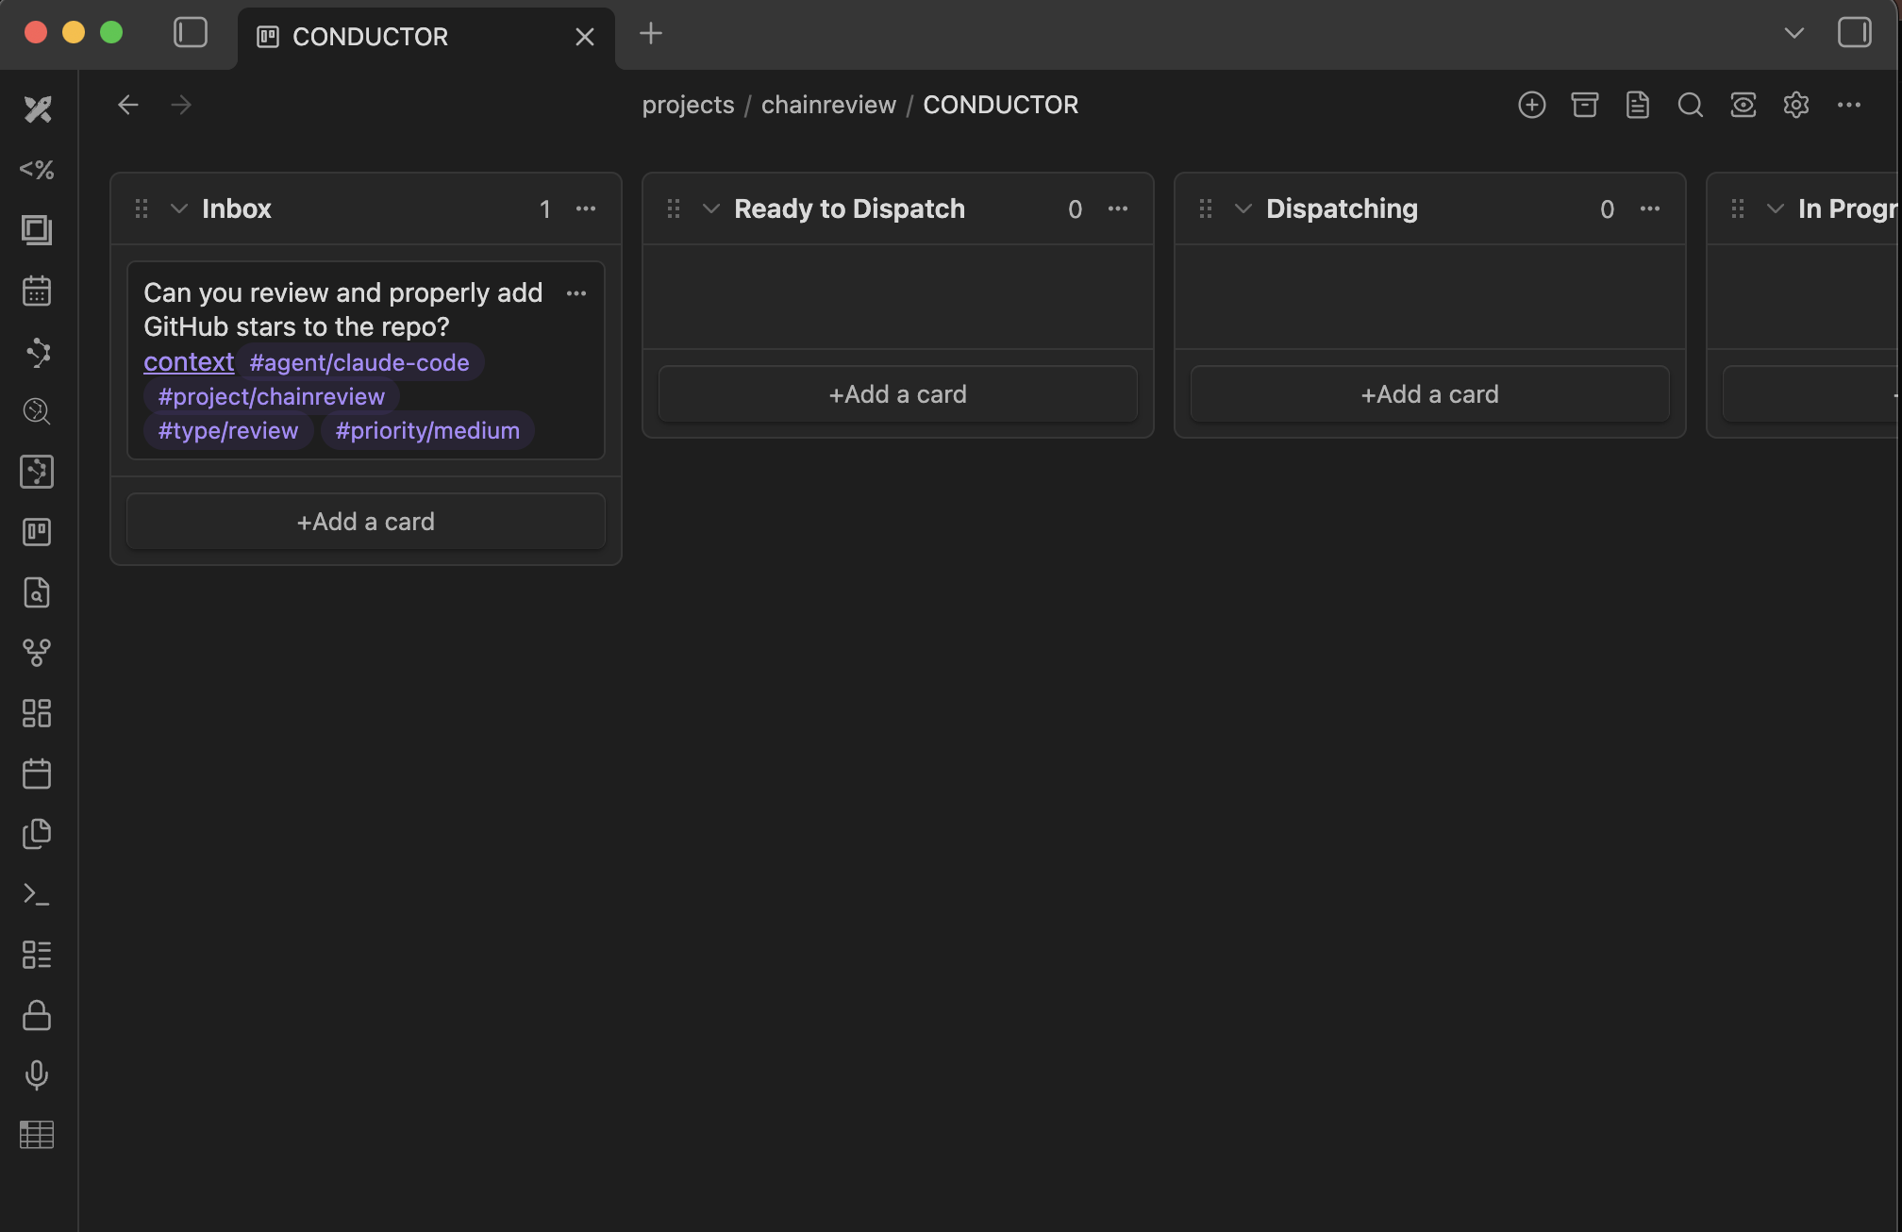Toggle the right sidebar panel
Viewport: 1902px width, 1232px height.
click(x=1854, y=33)
